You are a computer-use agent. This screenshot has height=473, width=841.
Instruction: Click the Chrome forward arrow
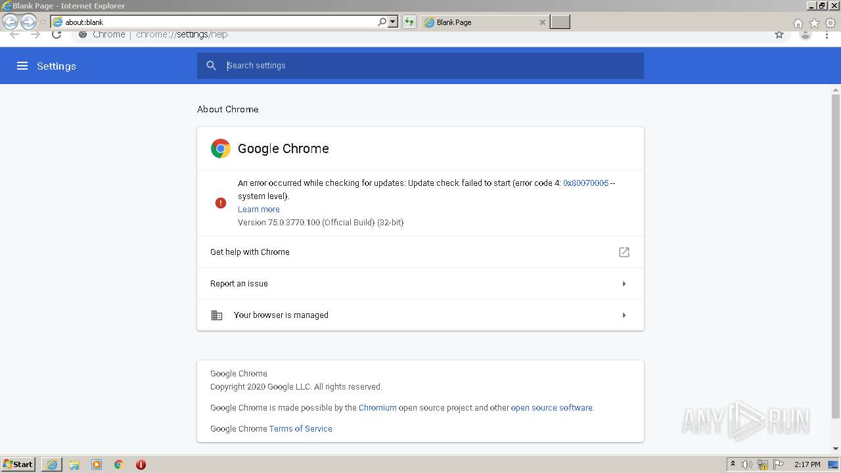click(x=35, y=35)
